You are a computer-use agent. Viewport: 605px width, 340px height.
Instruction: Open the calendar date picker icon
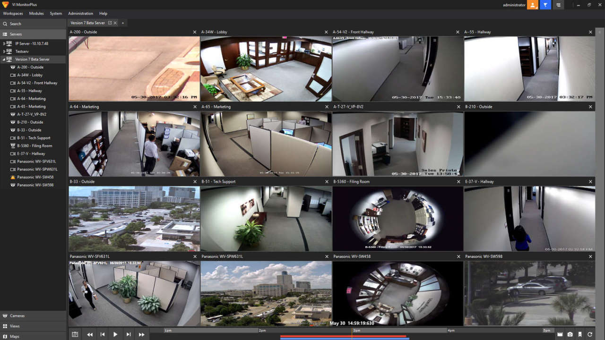click(75, 334)
